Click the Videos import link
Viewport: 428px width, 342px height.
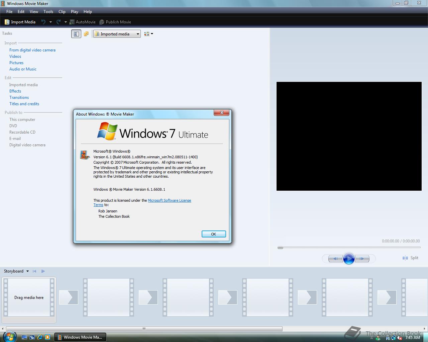[15, 56]
